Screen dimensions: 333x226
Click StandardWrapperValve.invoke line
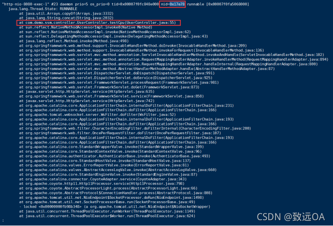[111, 147]
